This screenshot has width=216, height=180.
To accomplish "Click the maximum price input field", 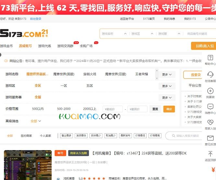I will [137, 109].
